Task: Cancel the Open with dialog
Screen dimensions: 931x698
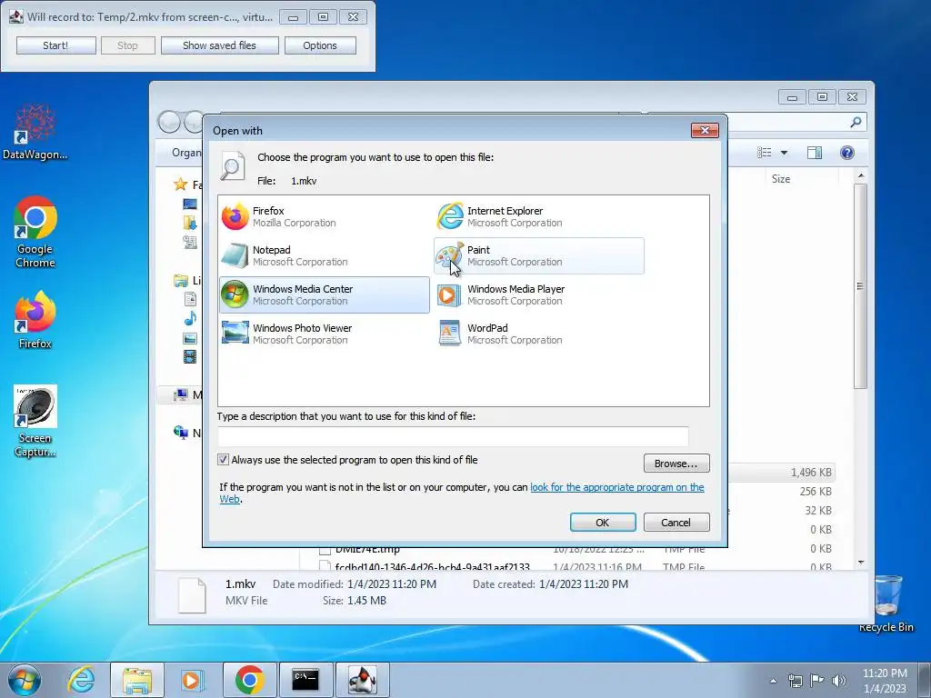Action: coord(676,523)
